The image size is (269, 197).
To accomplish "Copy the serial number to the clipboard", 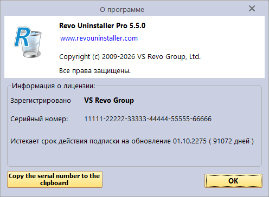I will coord(55,179).
